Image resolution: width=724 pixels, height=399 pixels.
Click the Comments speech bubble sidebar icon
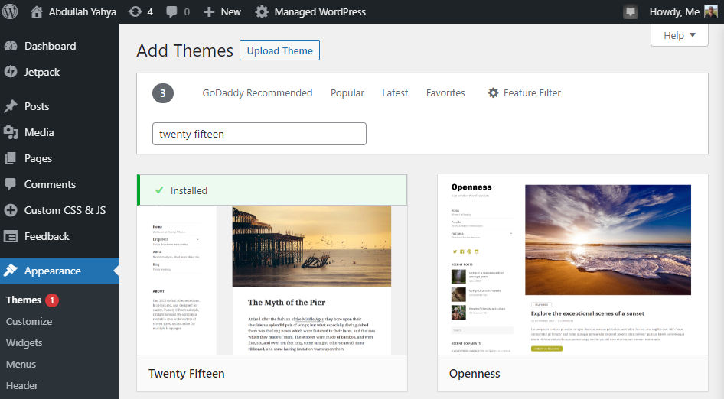tap(11, 184)
